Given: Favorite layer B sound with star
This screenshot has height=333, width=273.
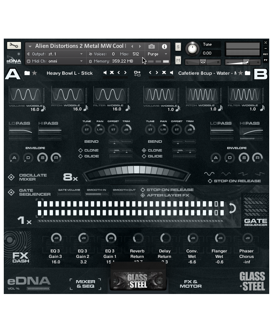Looking at the screenshot, I should click(241, 73).
